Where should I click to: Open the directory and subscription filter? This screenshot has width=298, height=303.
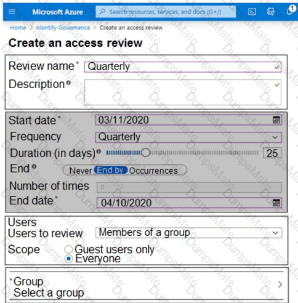click(x=271, y=12)
